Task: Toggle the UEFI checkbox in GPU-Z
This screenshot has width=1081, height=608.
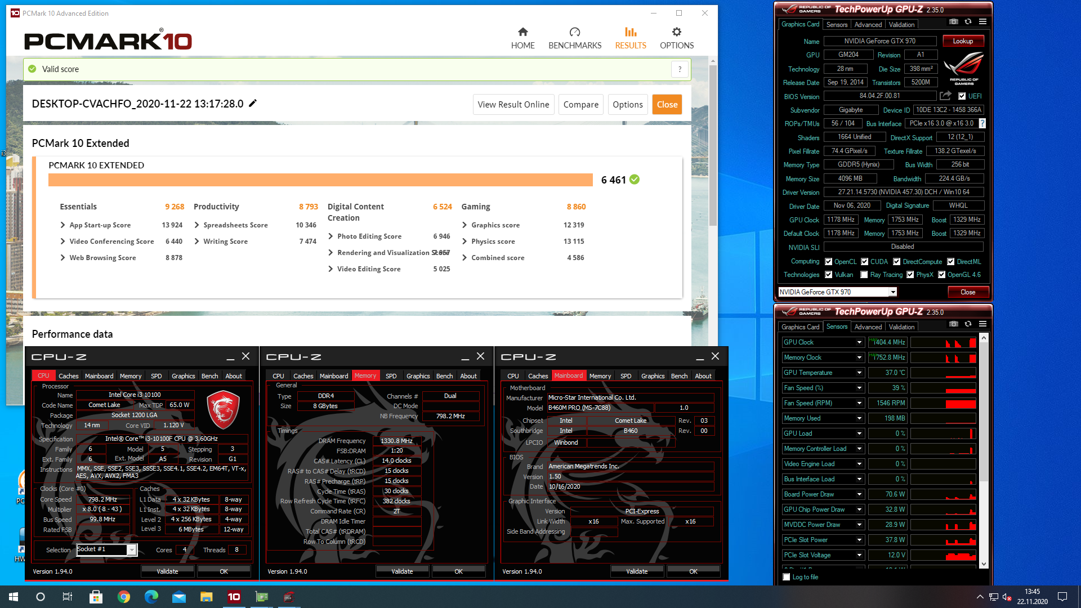Action: click(962, 96)
